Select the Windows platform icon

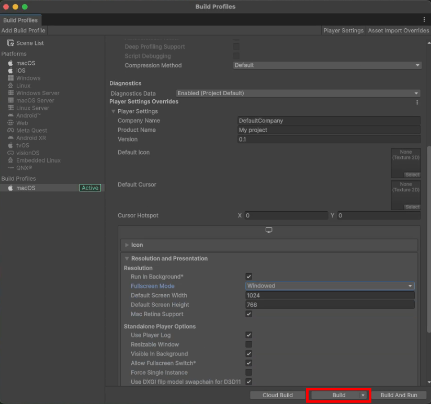click(x=10, y=78)
